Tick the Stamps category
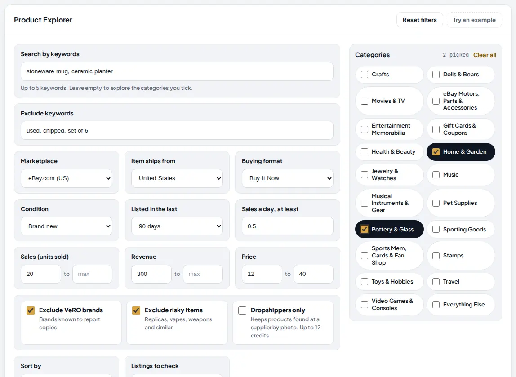Image resolution: width=516 pixels, height=377 pixels. tap(436, 256)
